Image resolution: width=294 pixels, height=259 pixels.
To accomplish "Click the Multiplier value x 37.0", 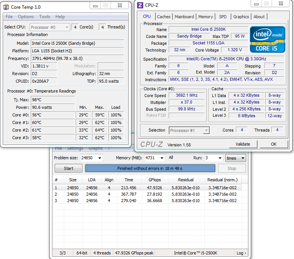I will (187, 102).
